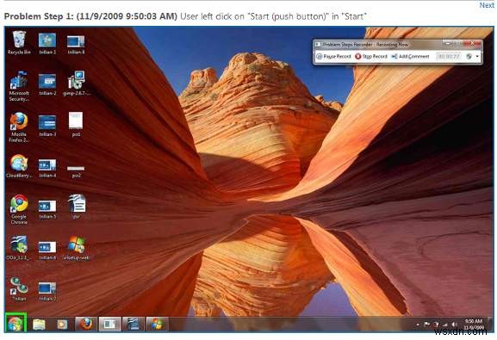Select the trillian-2 desktop file
Viewport: 497px width, 340px height.
pyautogui.click(x=47, y=84)
